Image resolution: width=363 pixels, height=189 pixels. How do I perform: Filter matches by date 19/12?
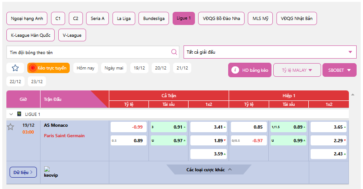pyautogui.click(x=139, y=68)
